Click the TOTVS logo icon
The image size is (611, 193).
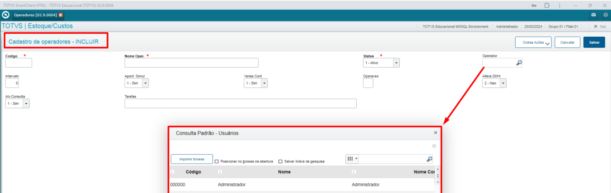tap(6, 15)
